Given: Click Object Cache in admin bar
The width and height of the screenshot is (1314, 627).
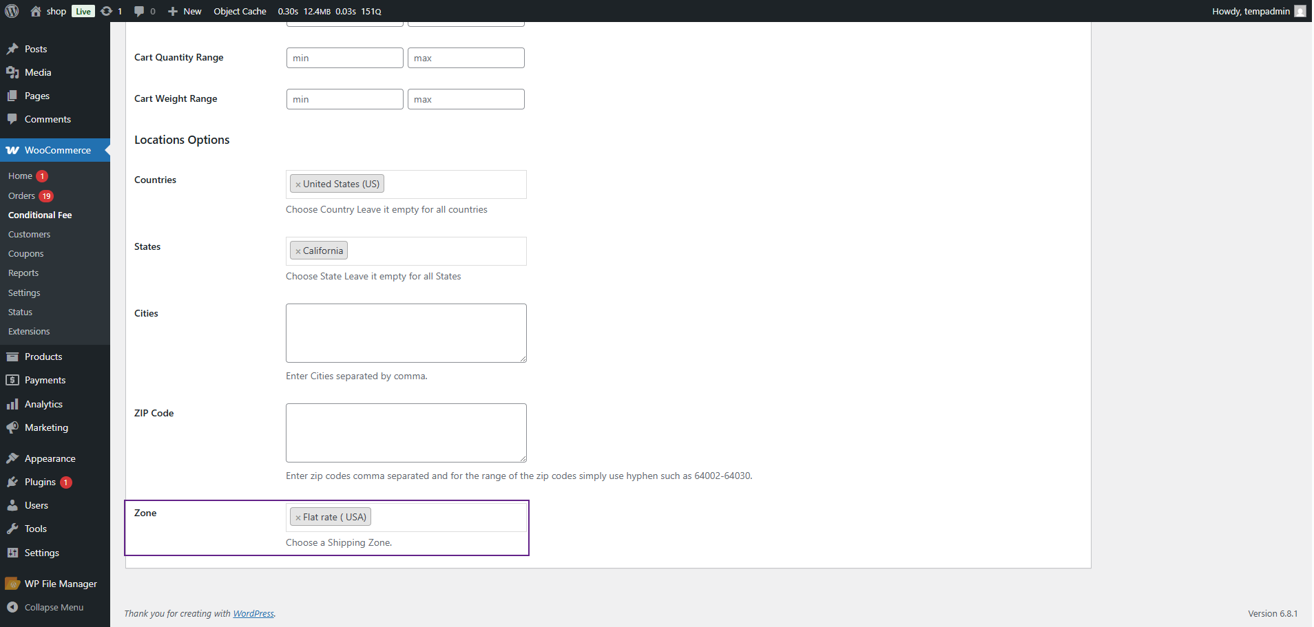Looking at the screenshot, I should tap(240, 11).
